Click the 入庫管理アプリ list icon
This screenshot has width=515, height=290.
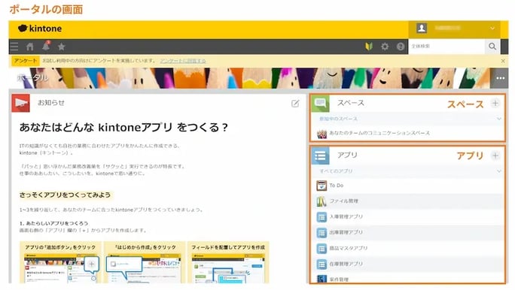(321, 217)
